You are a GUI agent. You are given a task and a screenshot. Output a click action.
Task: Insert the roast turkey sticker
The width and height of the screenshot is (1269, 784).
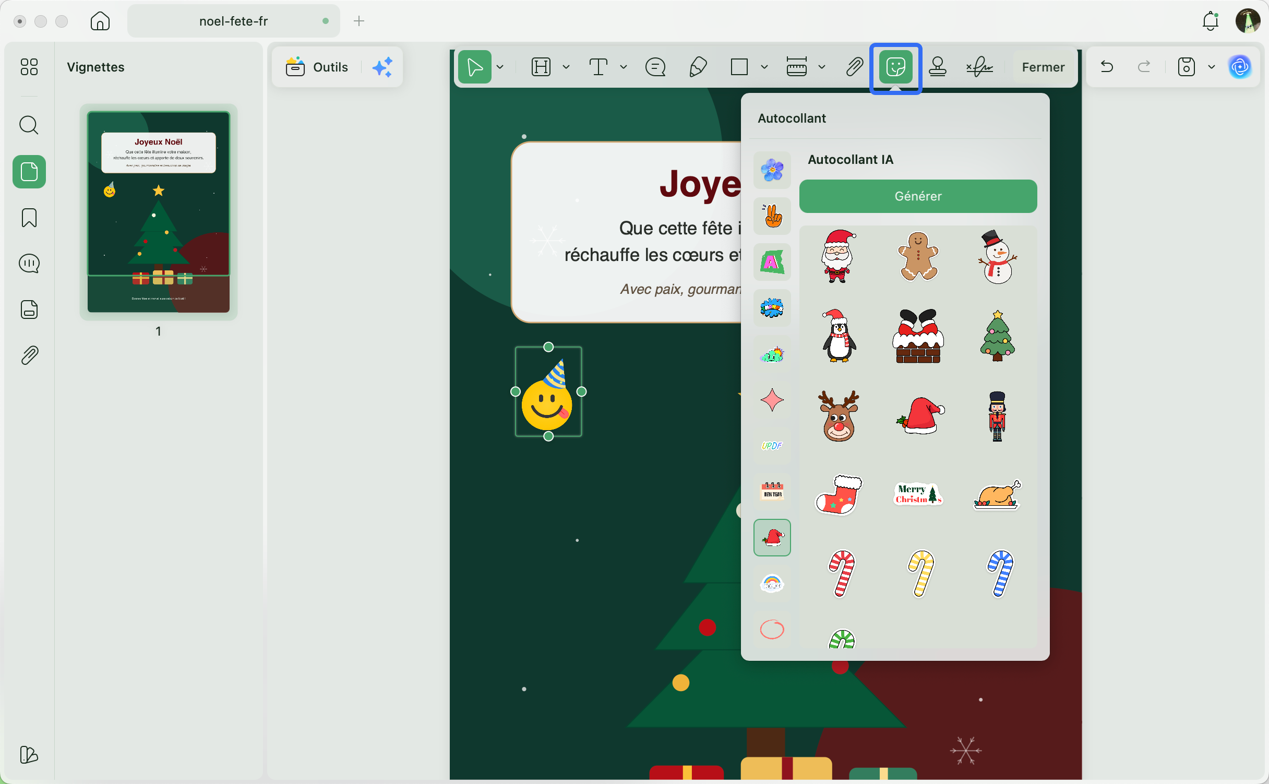[x=997, y=494]
